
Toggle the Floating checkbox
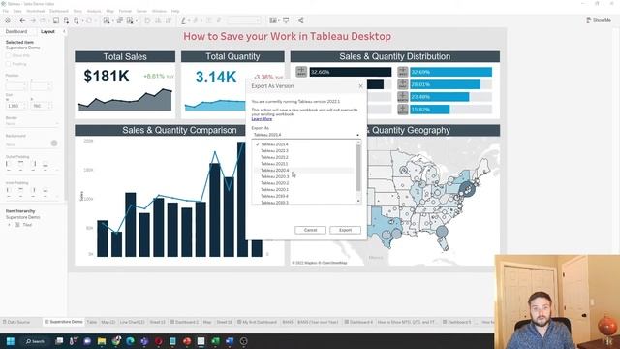pos(8,64)
